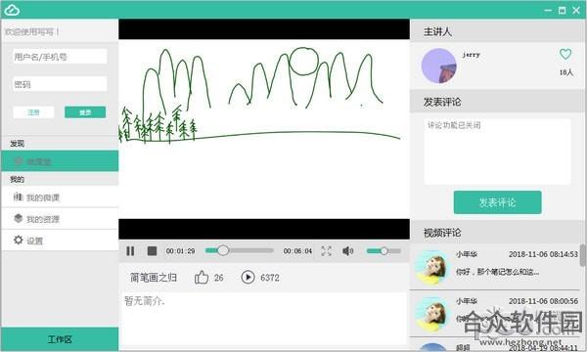The width and height of the screenshot is (587, 352).
Task: Click avatar of 小年华 comment at 08:00:56
Action: click(x=433, y=314)
